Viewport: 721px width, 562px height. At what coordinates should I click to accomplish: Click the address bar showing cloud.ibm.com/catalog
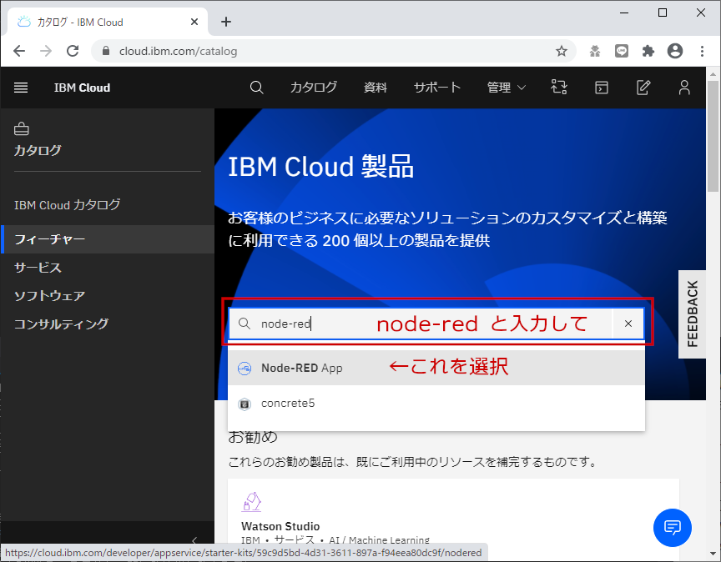[333, 51]
